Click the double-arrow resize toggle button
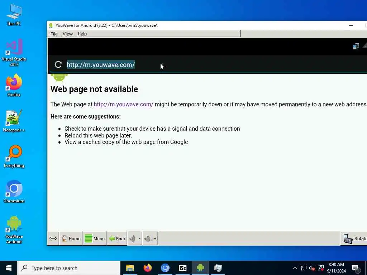Viewport: 367px width, 275px height. tap(53, 238)
